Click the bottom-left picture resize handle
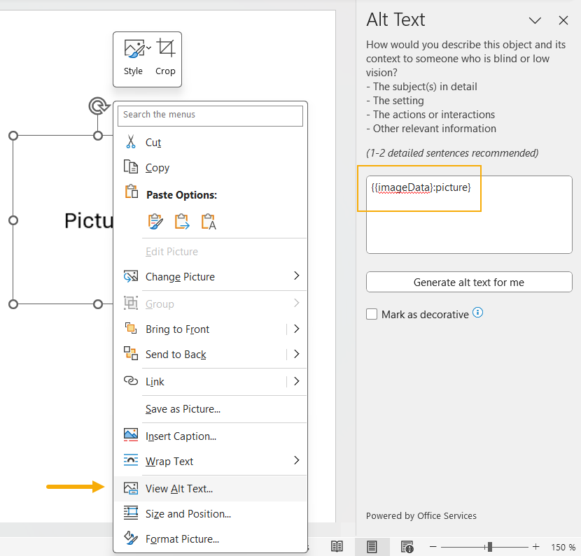581x556 pixels. 13,304
